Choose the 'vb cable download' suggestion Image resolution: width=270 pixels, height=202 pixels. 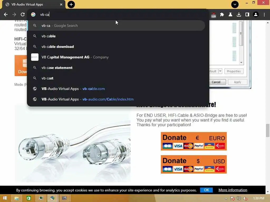click(x=116, y=47)
